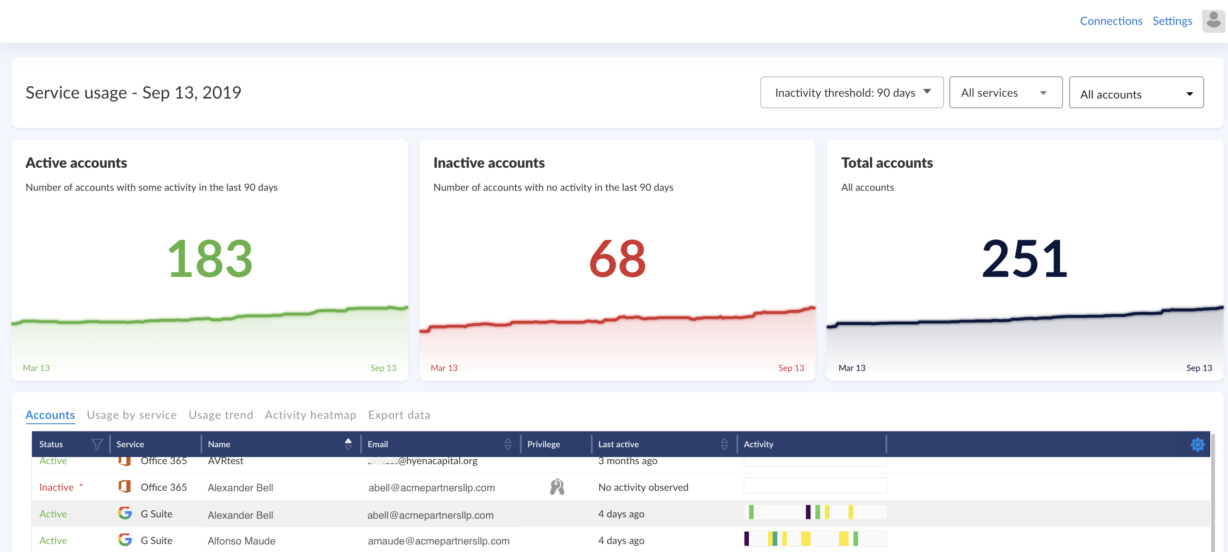The height and width of the screenshot is (552, 1228).
Task: Sort by Email column arrow icon
Action: point(508,444)
